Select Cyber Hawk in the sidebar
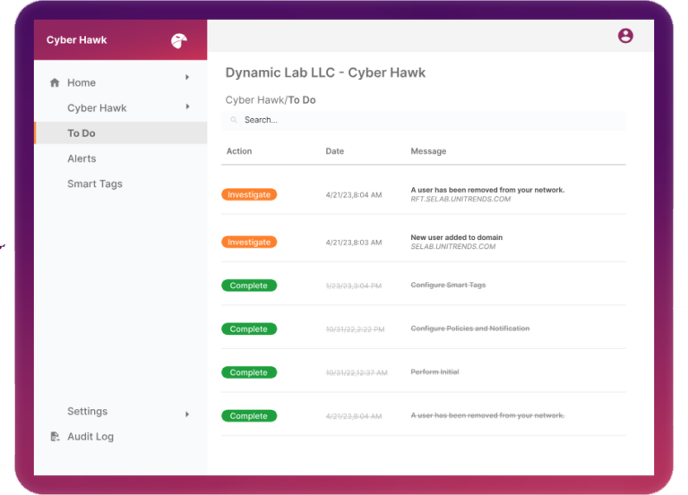The width and height of the screenshot is (688, 495). (x=97, y=107)
